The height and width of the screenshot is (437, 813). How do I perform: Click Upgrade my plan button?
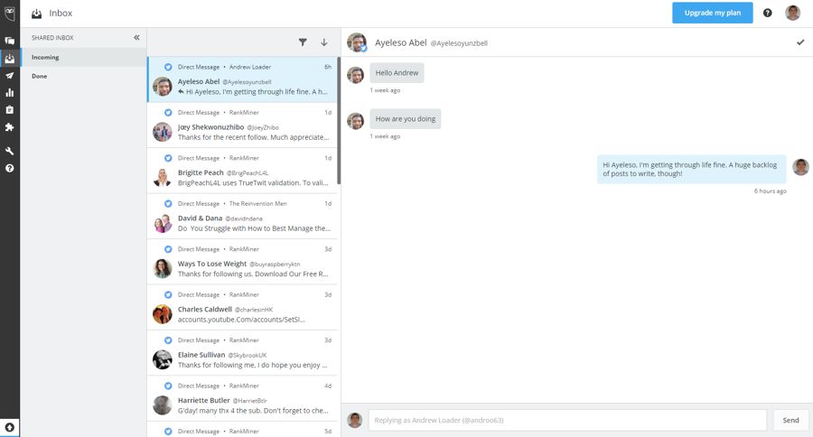[713, 13]
